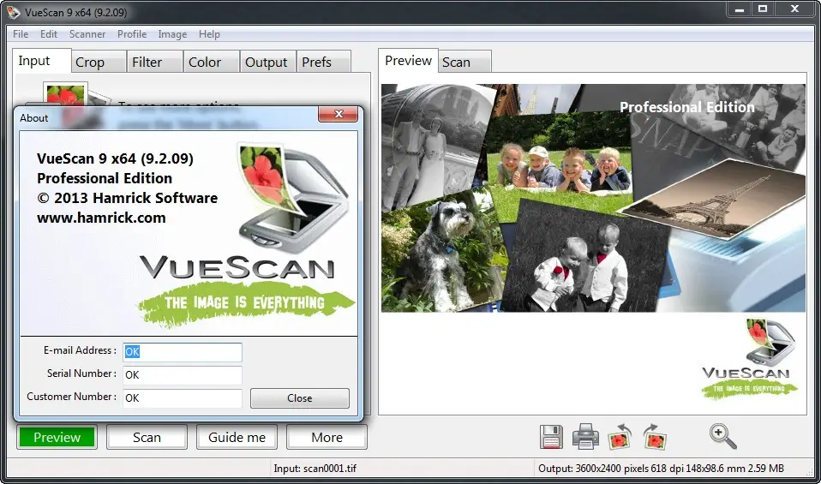
Task: Switch to the Filter tab
Action: click(x=155, y=62)
